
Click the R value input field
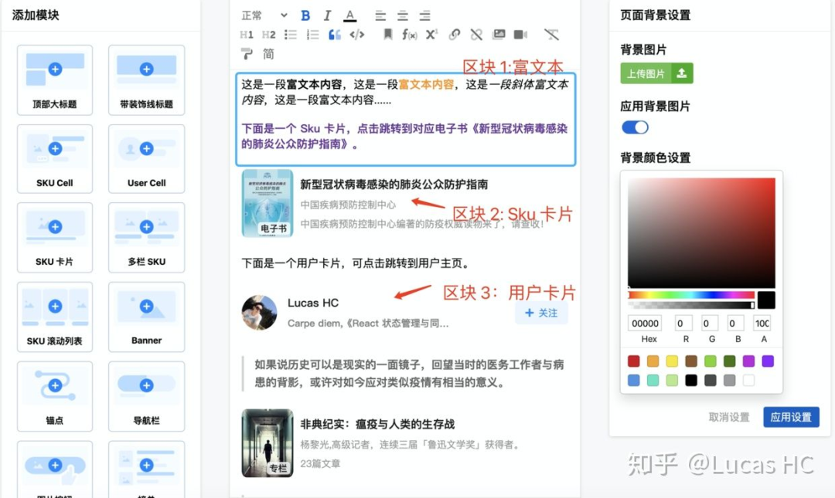pyautogui.click(x=683, y=324)
